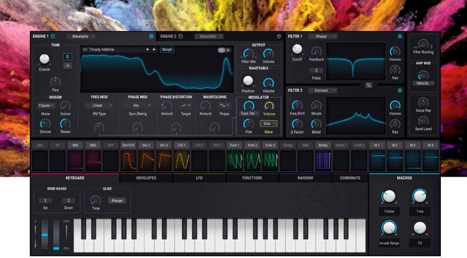
Task: Switch to the Functions tab
Action: 252,178
